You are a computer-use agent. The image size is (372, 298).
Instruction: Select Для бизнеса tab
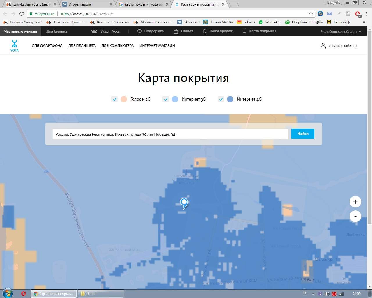(57, 31)
